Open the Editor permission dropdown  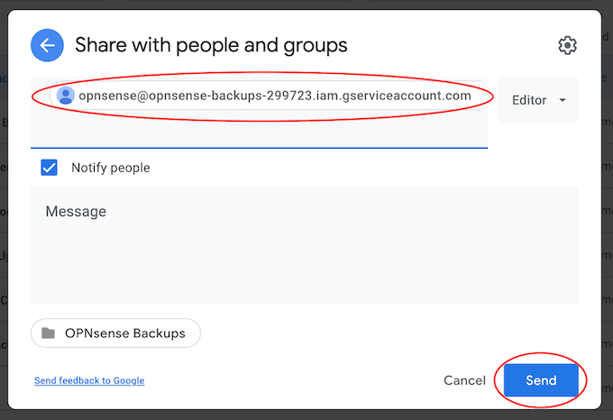tap(537, 100)
